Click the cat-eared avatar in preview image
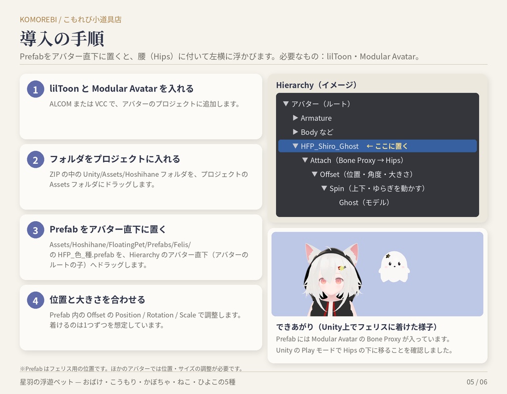Screen dimensions: 507x394 point(332,281)
